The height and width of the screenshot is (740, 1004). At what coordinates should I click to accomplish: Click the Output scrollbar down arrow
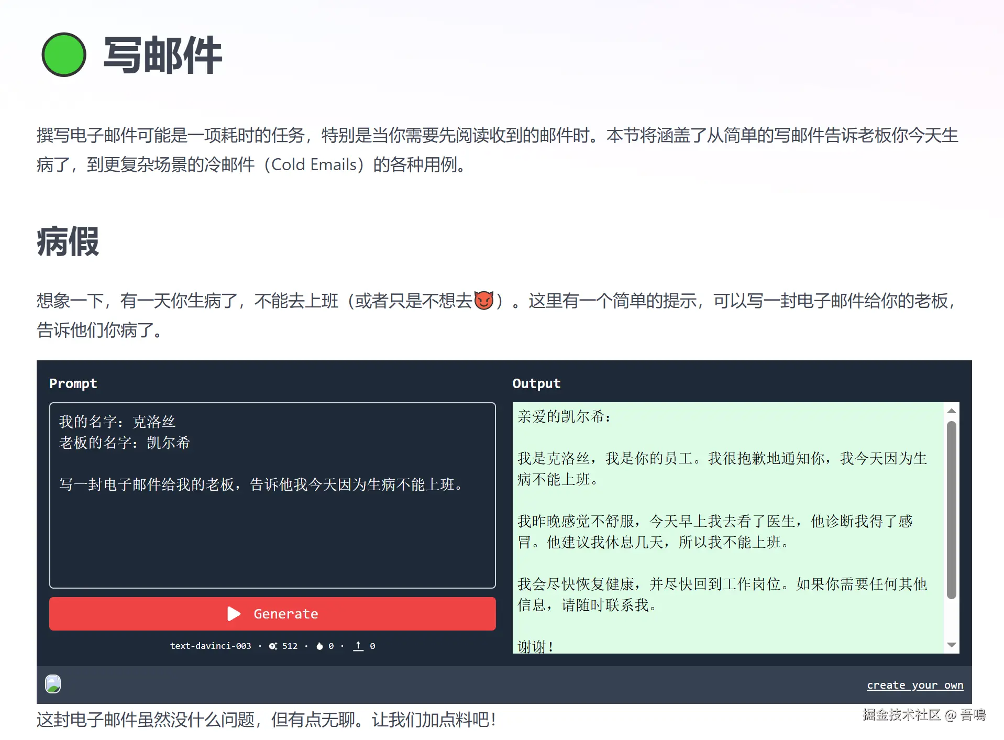pyautogui.click(x=952, y=645)
